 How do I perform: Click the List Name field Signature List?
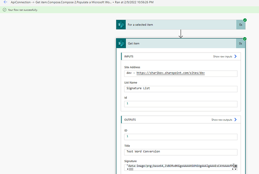click(181, 89)
